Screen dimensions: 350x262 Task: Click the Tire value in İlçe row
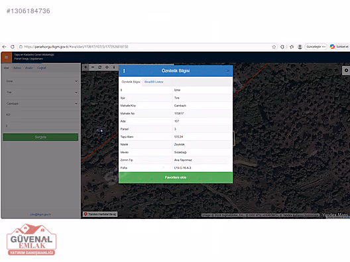pos(177,98)
